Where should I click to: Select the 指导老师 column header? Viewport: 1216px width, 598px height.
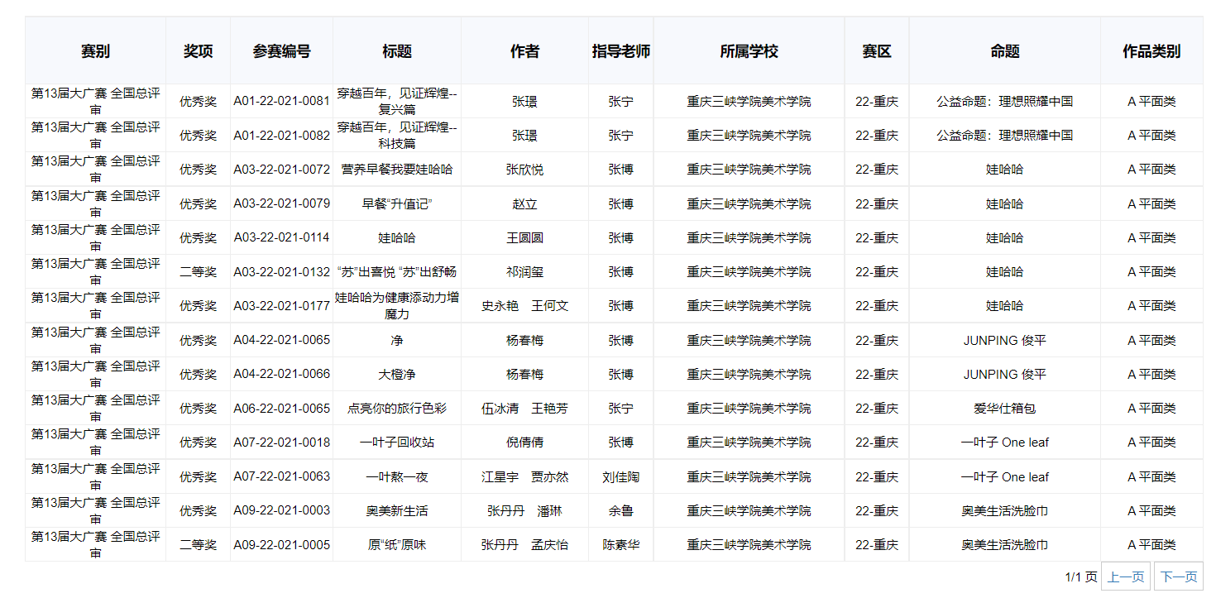click(x=621, y=51)
